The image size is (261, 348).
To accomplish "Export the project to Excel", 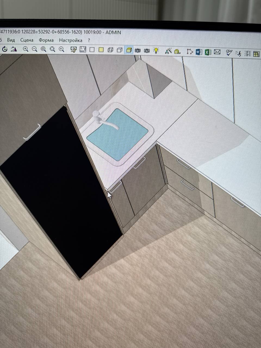I will [208, 52].
